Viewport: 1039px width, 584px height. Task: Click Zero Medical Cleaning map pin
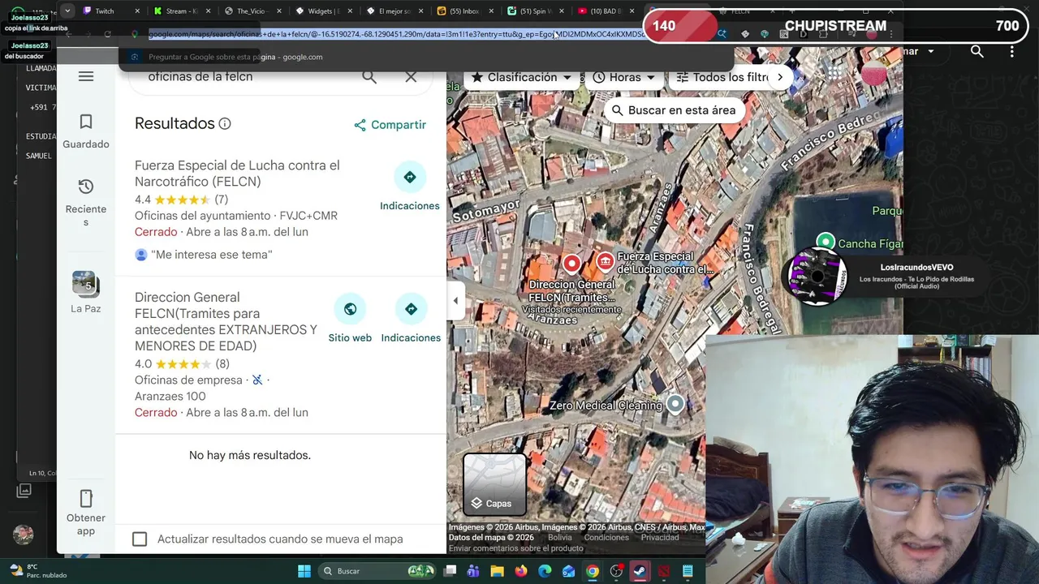click(675, 405)
